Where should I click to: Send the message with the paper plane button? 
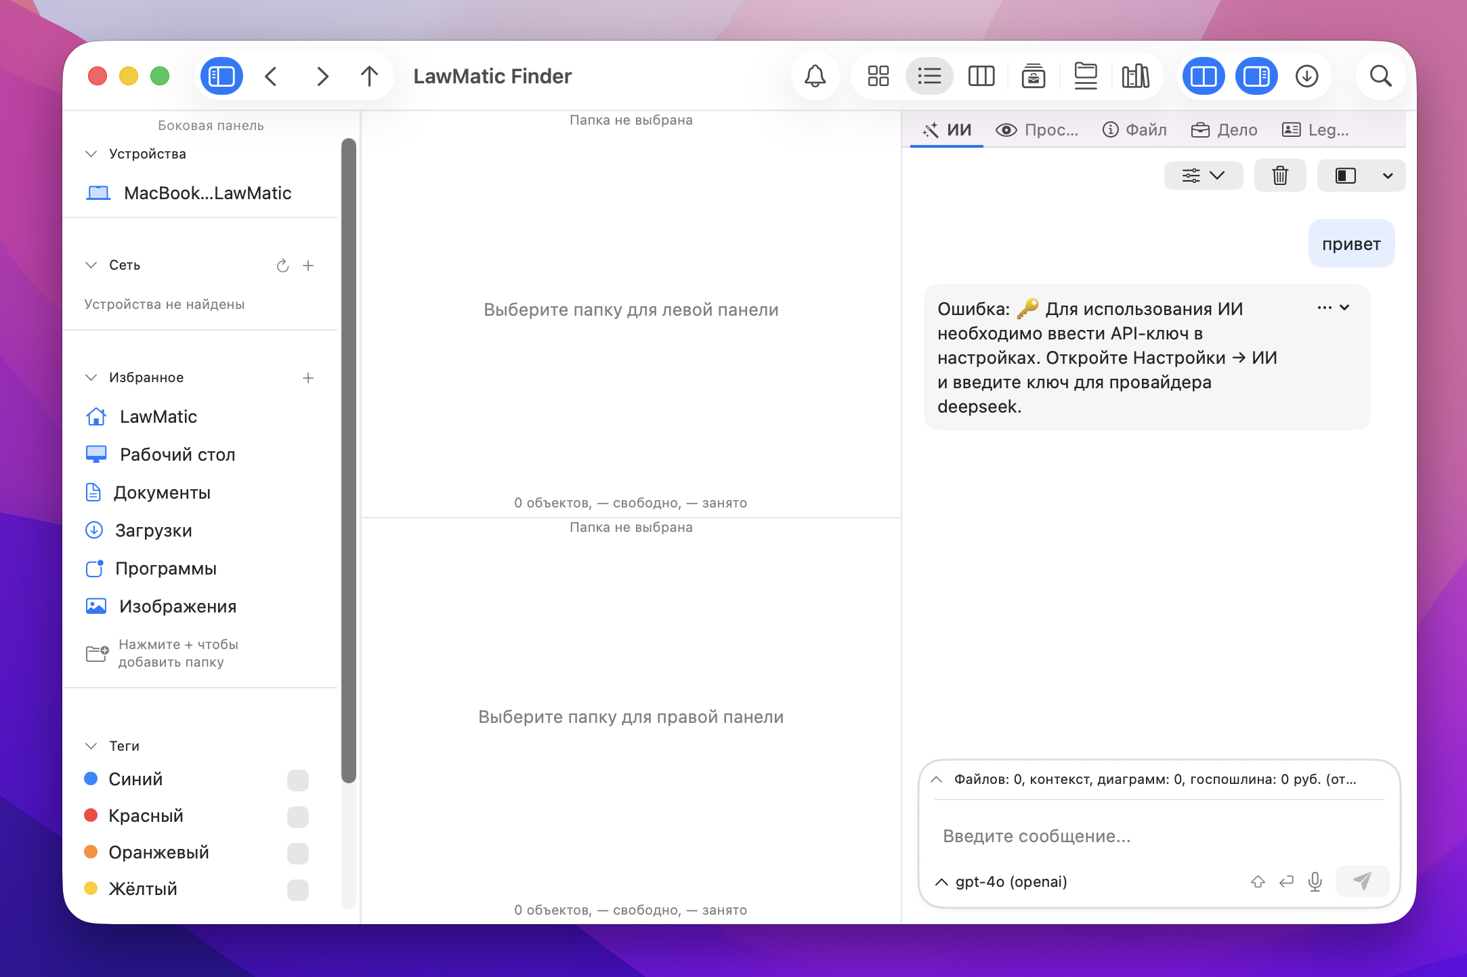point(1363,881)
